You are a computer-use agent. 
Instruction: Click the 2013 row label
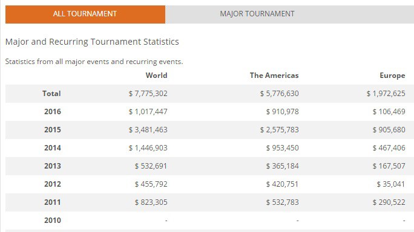point(53,166)
